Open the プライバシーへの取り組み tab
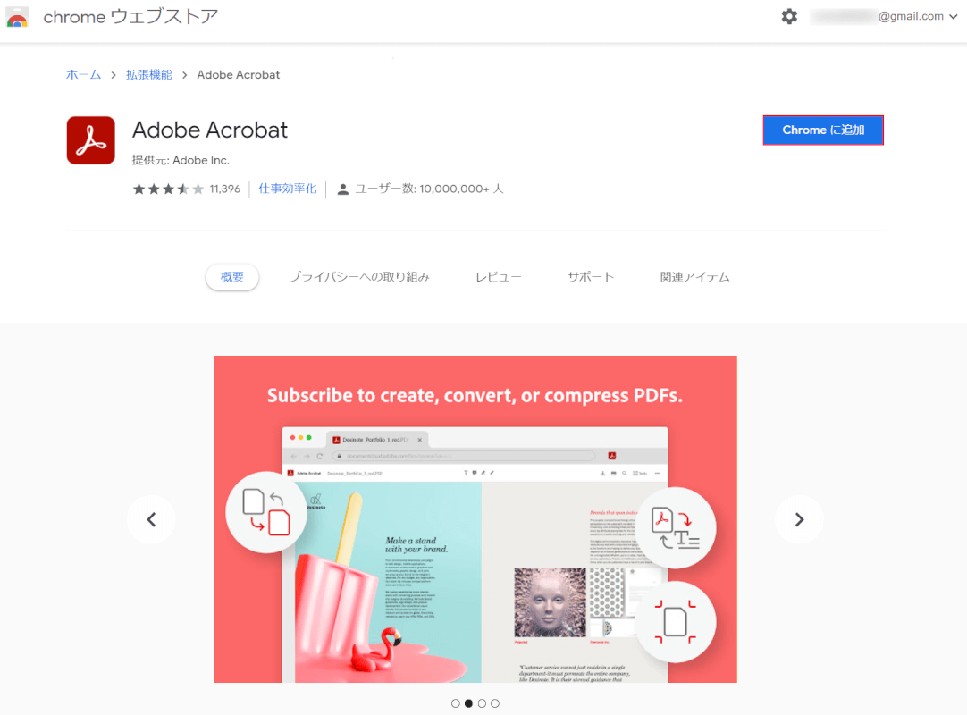The height and width of the screenshot is (715, 967). coord(359,277)
